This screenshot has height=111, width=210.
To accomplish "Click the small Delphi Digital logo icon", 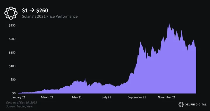I will 181,105.
